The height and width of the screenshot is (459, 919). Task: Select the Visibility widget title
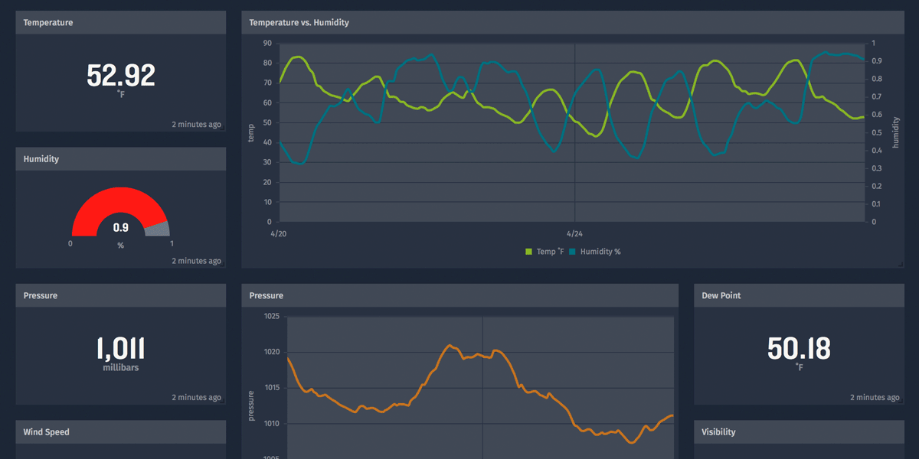click(718, 432)
